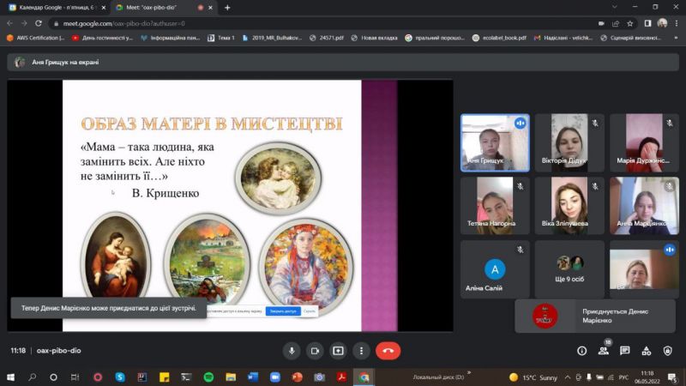Click the meet.google.com address bar
The image size is (686, 386).
coord(324,24)
